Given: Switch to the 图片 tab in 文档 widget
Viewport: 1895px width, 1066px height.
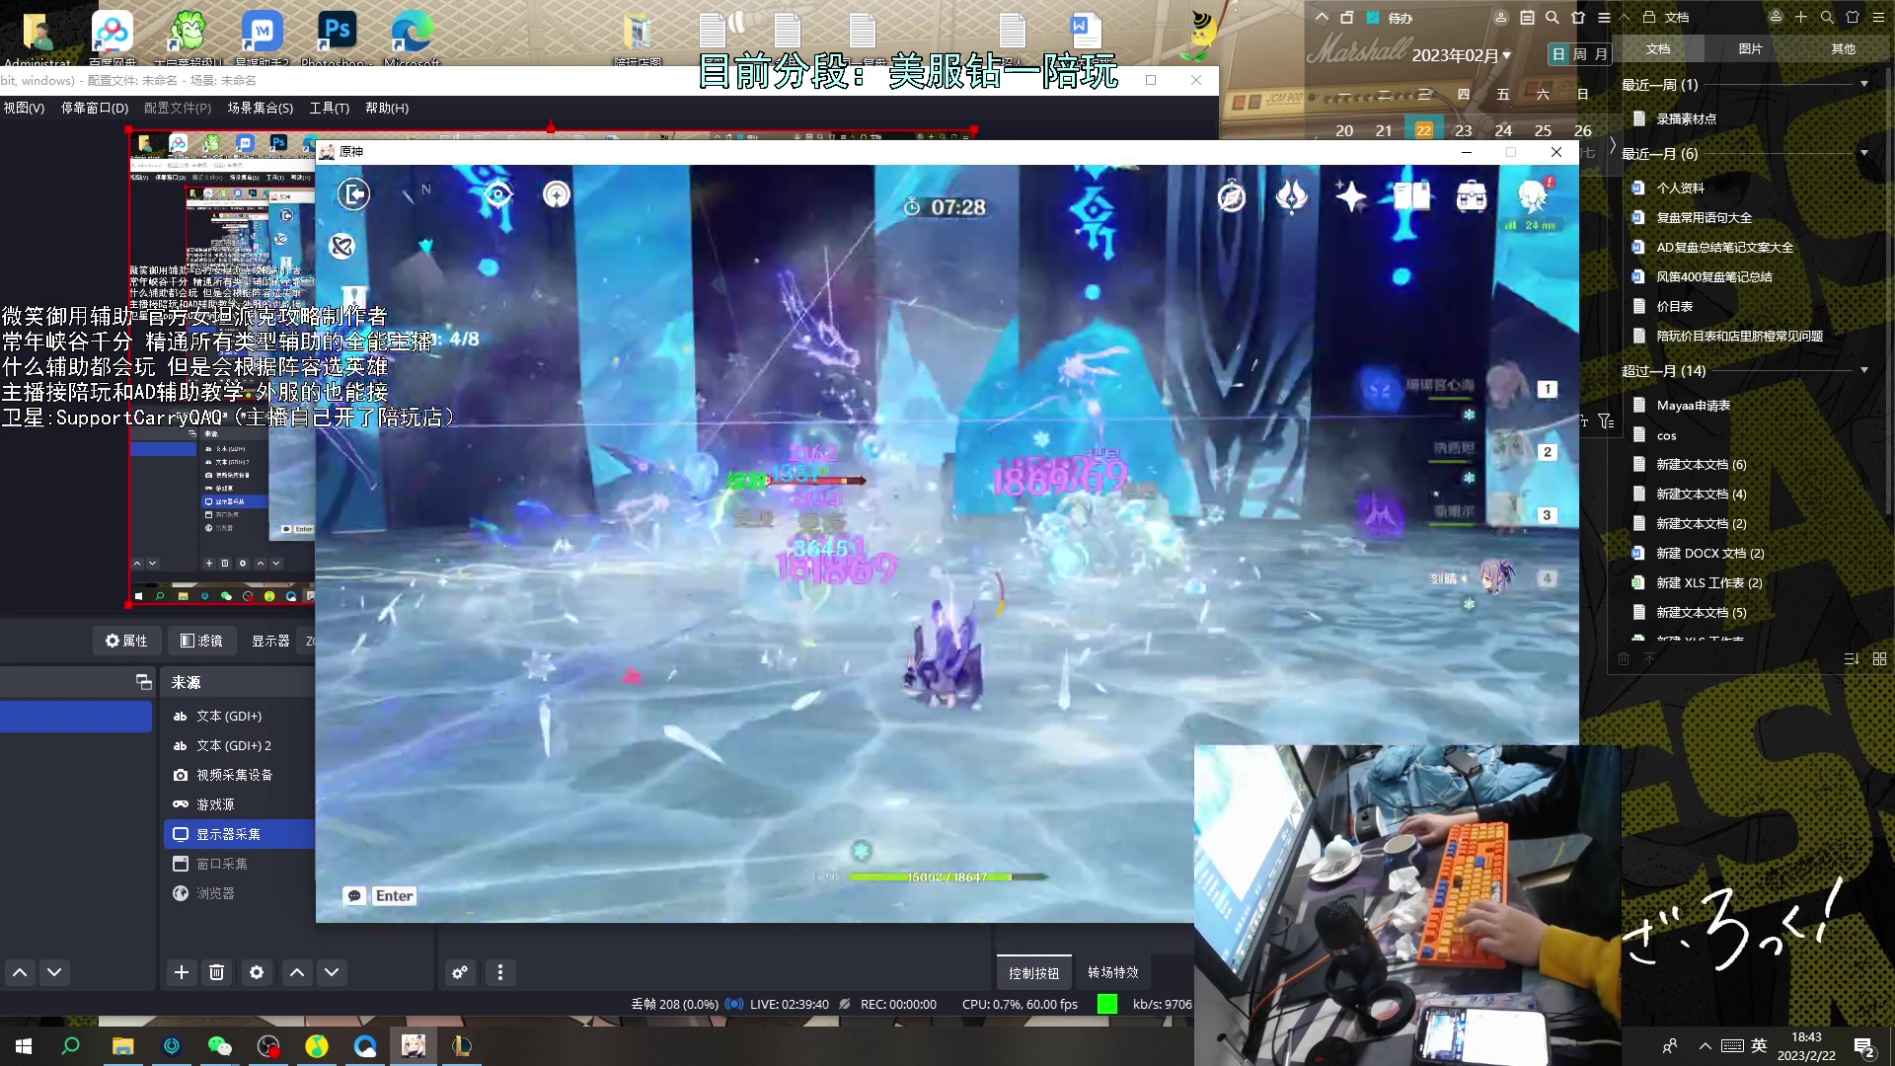Looking at the screenshot, I should tap(1750, 48).
